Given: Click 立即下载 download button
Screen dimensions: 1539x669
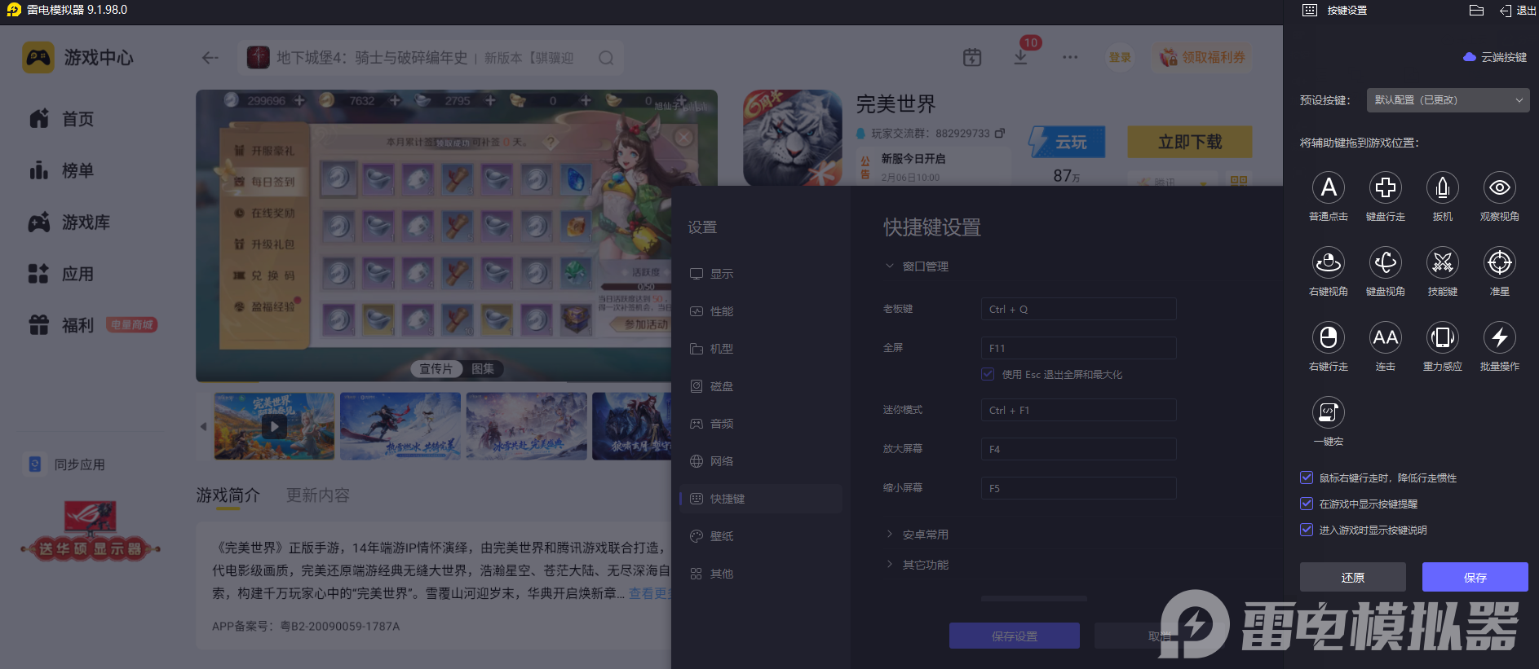Looking at the screenshot, I should (1190, 142).
